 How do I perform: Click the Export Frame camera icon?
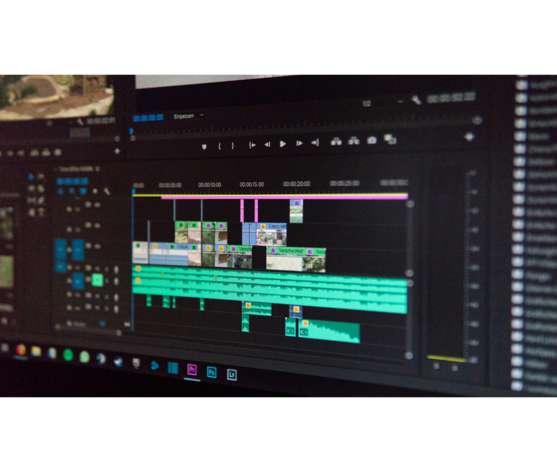tap(372, 140)
